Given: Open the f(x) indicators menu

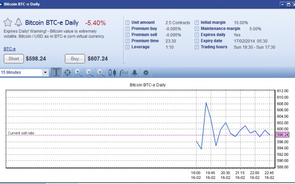Looking at the screenshot, I should pos(124,72).
